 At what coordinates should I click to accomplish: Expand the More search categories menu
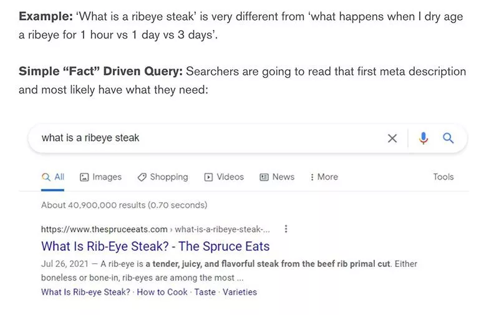[x=324, y=177]
